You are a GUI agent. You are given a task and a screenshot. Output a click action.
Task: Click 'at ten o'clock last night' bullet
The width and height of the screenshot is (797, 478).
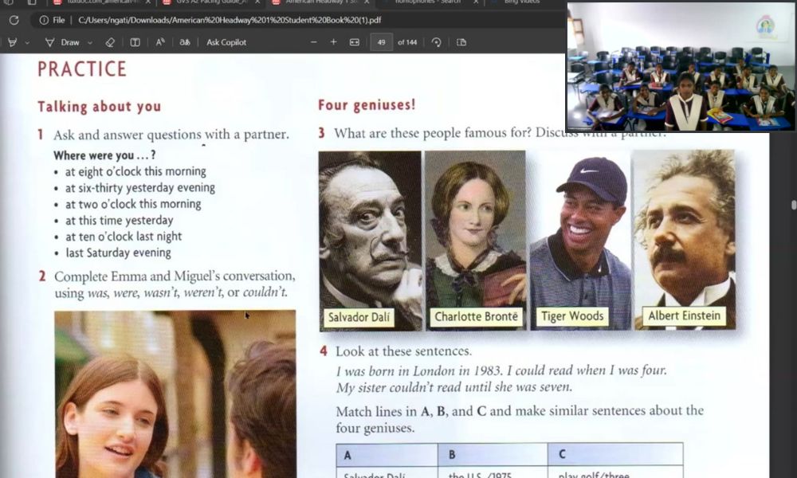coord(124,237)
